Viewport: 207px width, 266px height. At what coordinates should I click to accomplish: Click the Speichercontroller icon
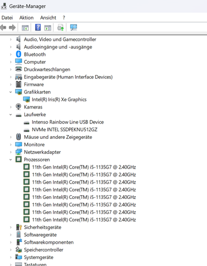[x=19, y=250]
